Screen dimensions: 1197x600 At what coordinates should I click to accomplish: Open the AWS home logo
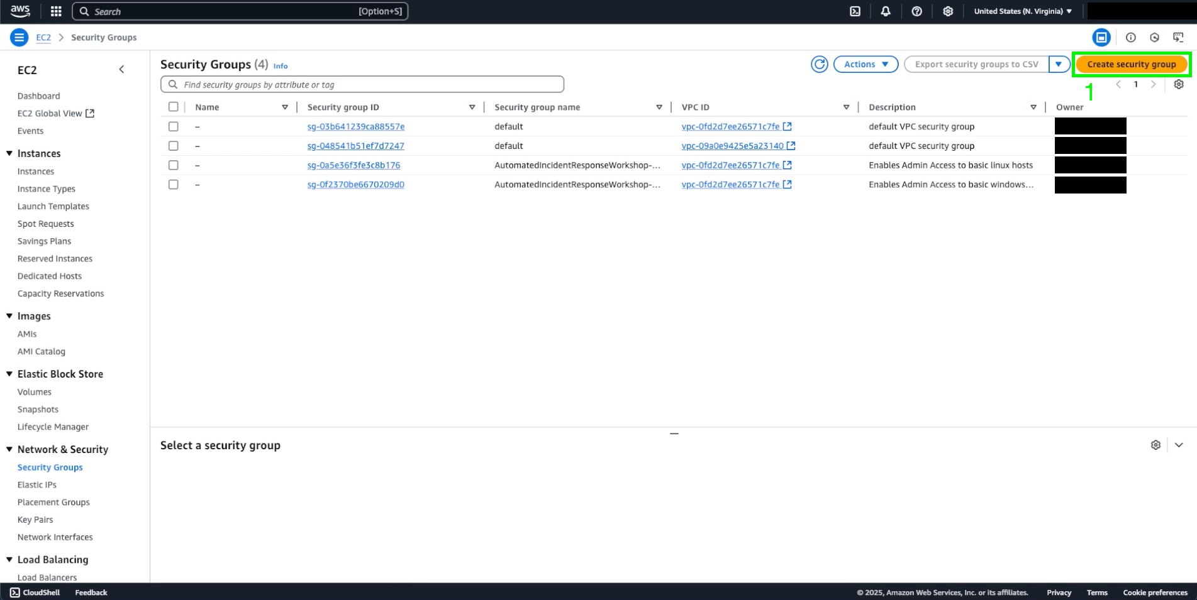pyautogui.click(x=20, y=11)
